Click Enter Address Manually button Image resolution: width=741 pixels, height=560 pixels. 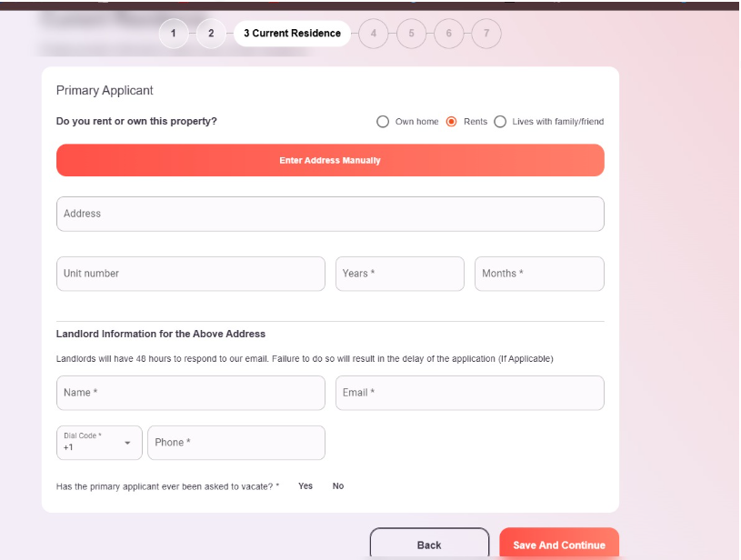coord(330,160)
